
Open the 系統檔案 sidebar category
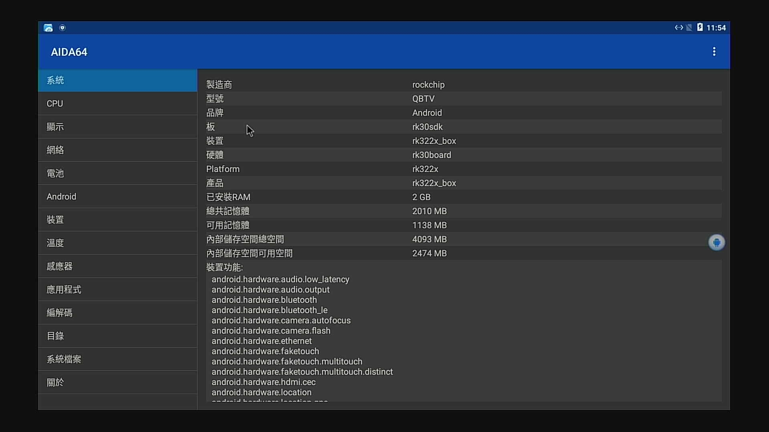click(x=118, y=359)
